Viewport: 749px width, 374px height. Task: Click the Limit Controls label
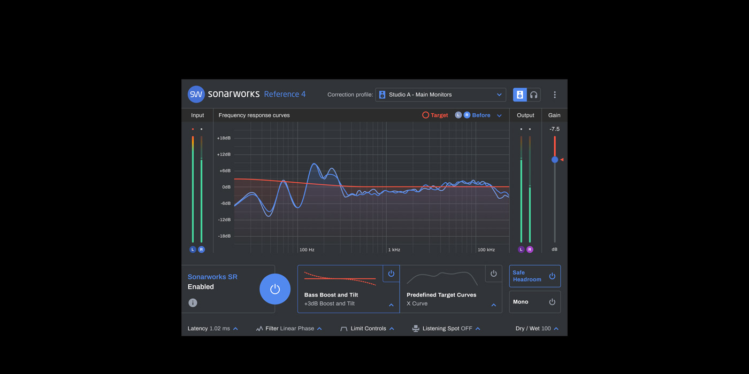pyautogui.click(x=369, y=329)
